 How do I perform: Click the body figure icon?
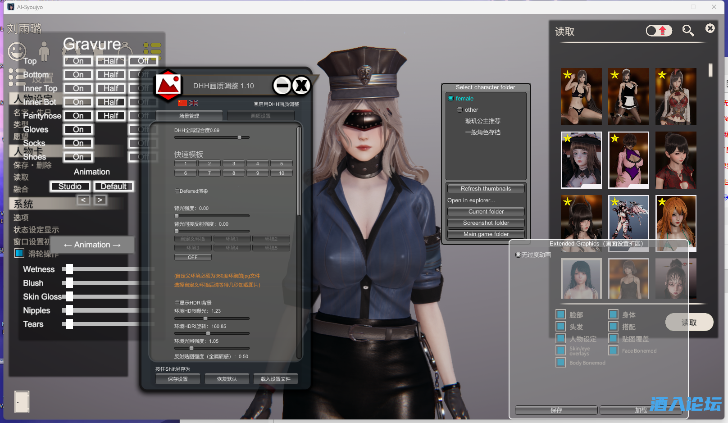click(x=44, y=51)
